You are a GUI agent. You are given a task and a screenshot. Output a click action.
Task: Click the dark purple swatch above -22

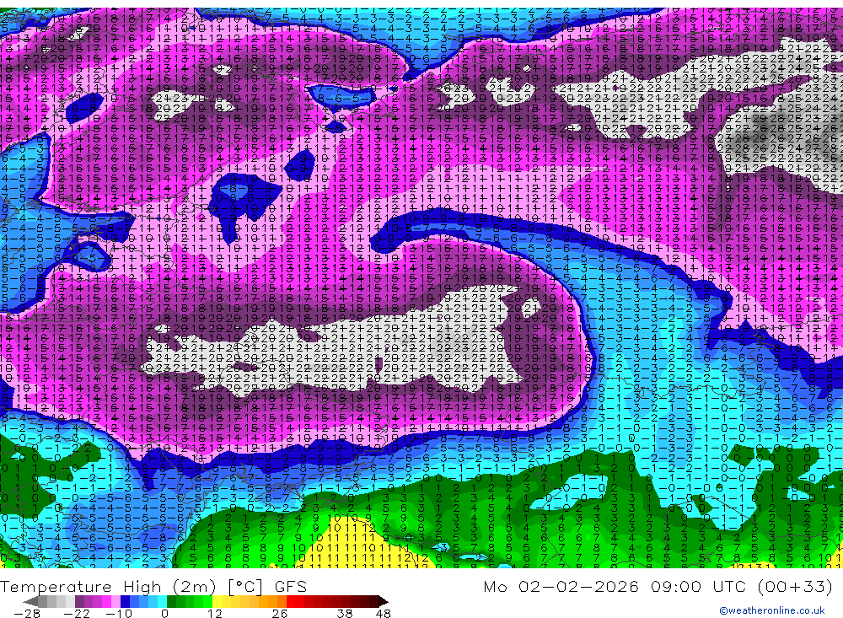coord(79,602)
